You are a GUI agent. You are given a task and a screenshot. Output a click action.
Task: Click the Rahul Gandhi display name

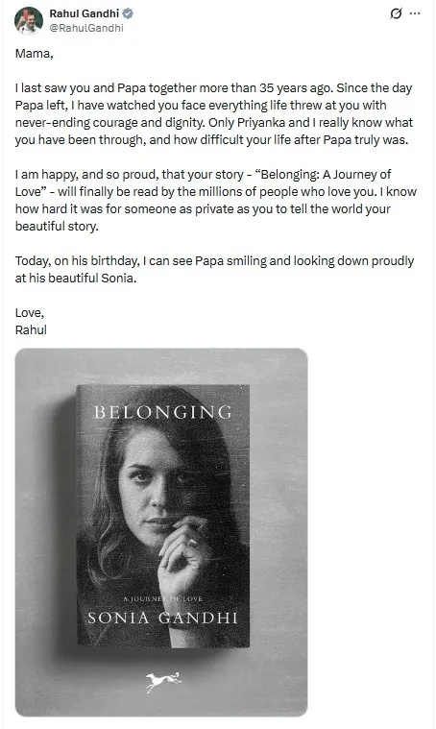point(85,14)
